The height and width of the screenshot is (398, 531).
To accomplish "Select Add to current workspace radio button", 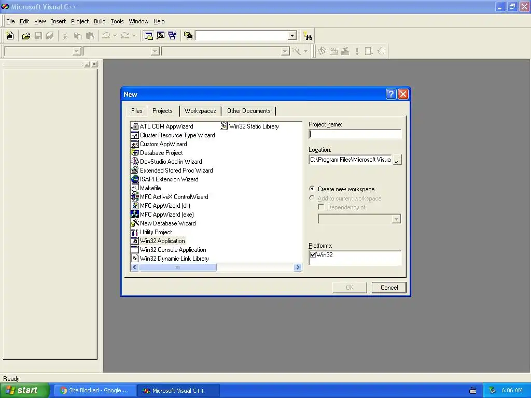I will tap(312, 198).
